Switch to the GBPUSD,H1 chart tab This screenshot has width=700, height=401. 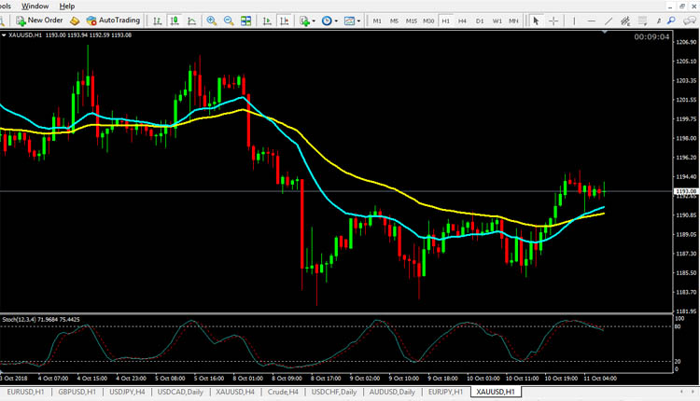(77, 392)
